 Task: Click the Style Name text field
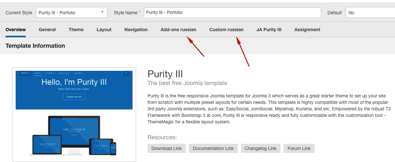click(x=232, y=13)
